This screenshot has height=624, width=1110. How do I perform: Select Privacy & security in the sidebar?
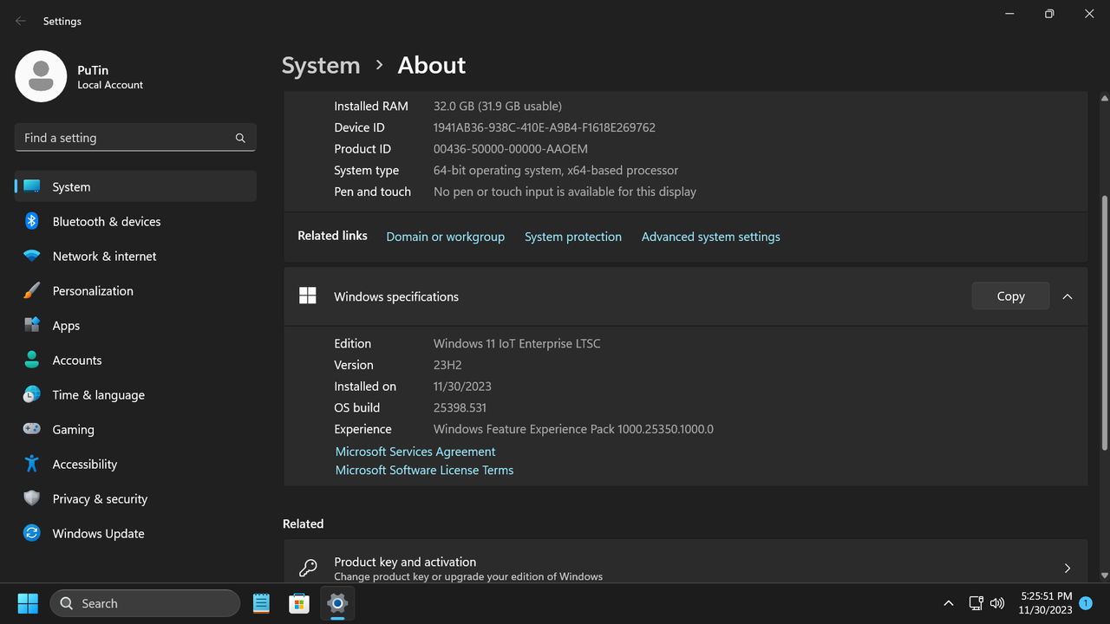(x=100, y=498)
